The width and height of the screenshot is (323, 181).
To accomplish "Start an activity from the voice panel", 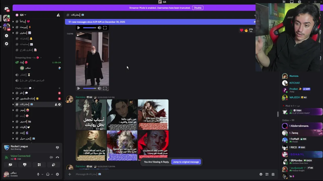I will [39, 165].
